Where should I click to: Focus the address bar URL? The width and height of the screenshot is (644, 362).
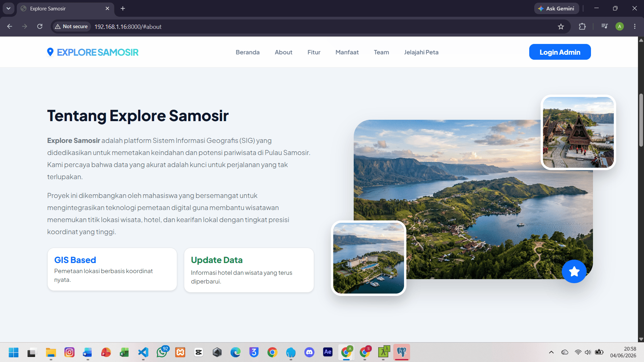pos(128,27)
